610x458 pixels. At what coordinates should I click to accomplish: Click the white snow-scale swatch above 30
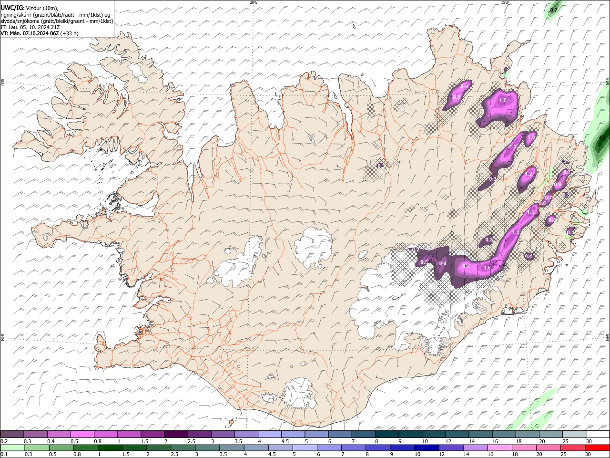(x=597, y=434)
